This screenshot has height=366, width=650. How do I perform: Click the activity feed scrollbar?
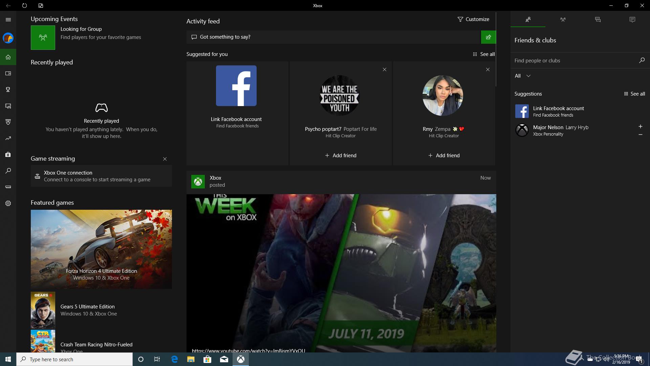496,50
